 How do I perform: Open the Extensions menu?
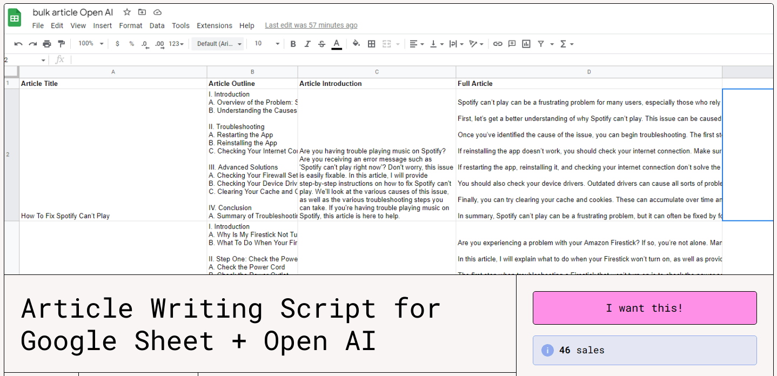coord(214,25)
